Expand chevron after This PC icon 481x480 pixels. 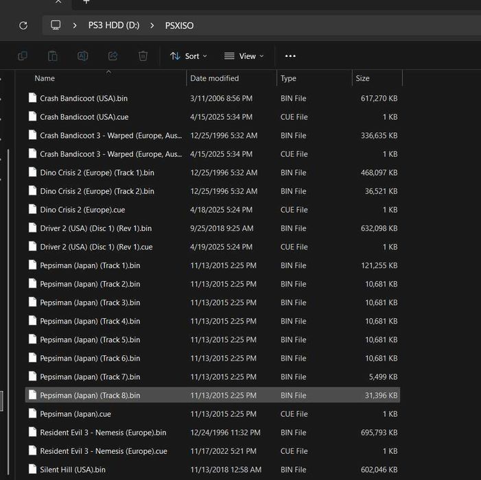point(75,25)
